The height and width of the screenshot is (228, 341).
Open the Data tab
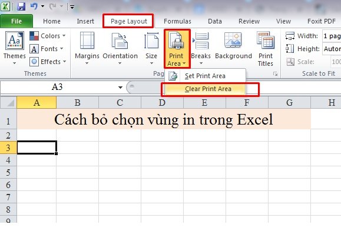click(215, 21)
